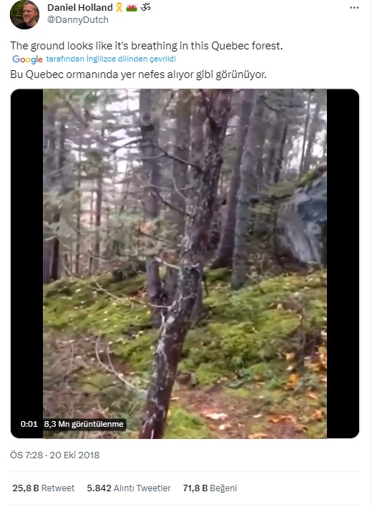Open the 5.842 Alıntı Tweetler list
Image resolution: width=372 pixels, height=507 pixels.
click(129, 488)
